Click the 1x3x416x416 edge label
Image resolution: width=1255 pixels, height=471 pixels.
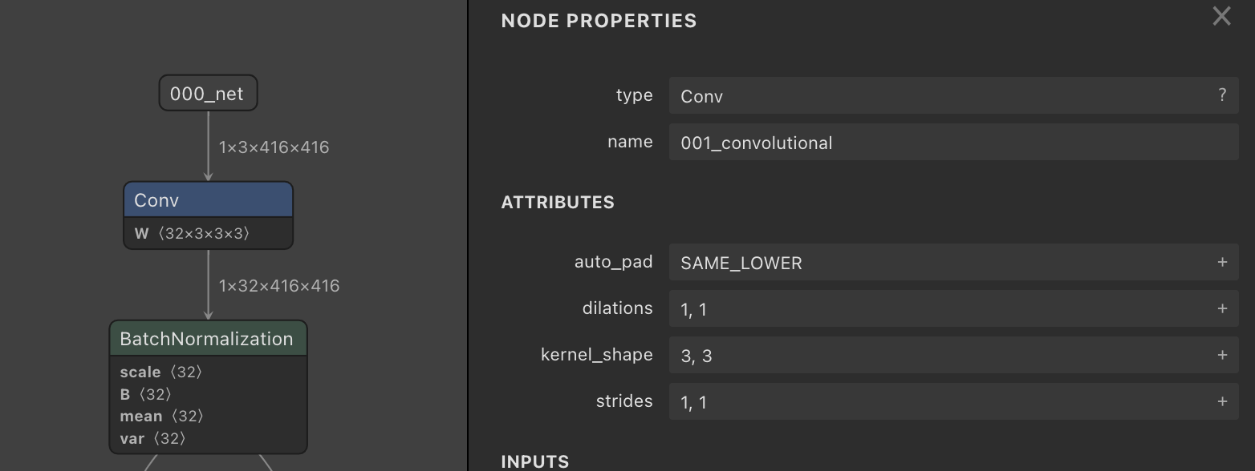(274, 147)
